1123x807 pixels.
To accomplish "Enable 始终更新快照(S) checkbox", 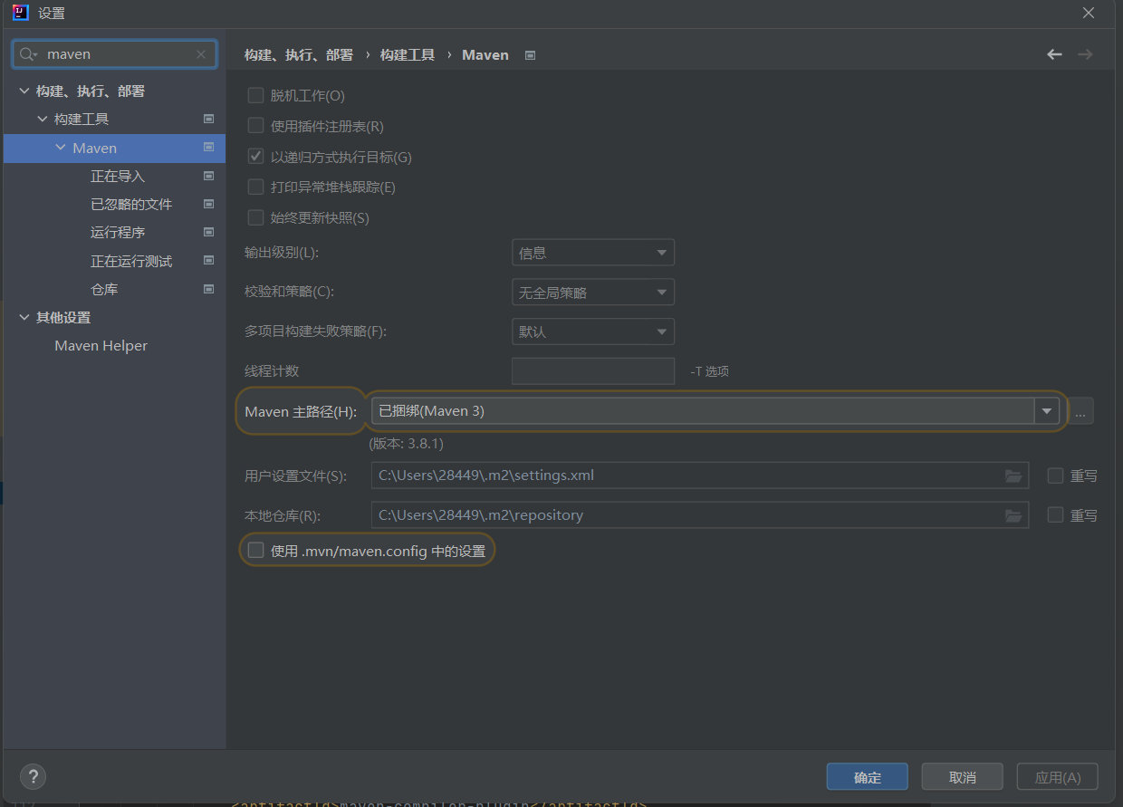I will pos(255,217).
